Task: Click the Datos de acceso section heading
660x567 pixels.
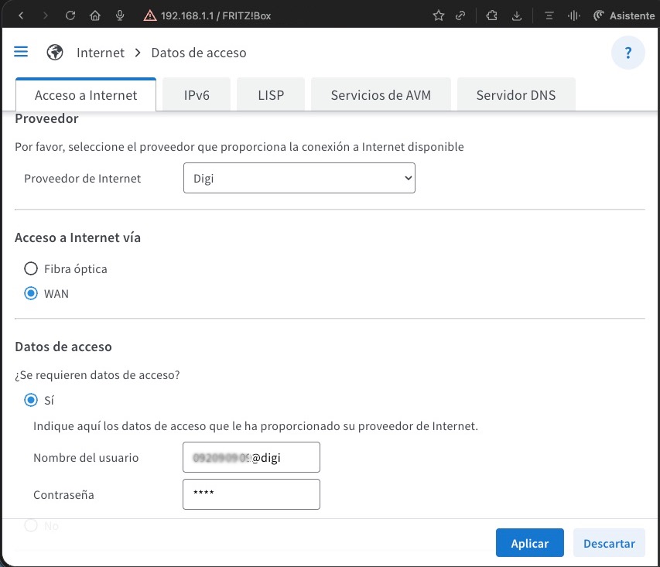Action: click(x=63, y=347)
